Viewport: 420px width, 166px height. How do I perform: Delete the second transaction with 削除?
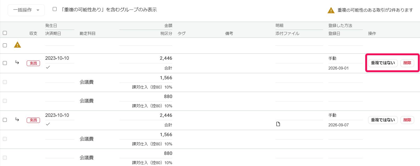[x=407, y=120]
